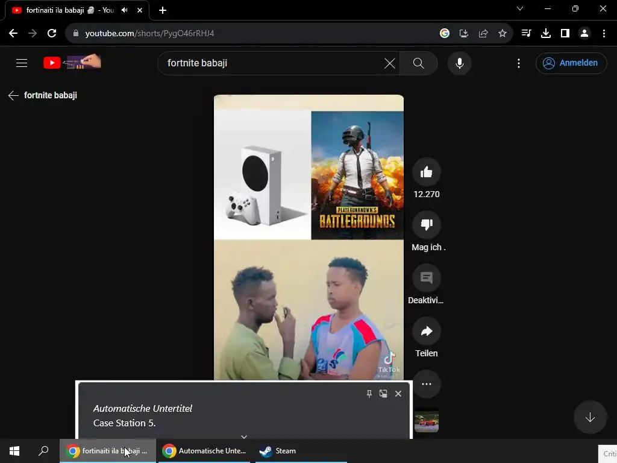Open Chrome media controls icon
Screen dimensions: 617x463
tap(527, 34)
